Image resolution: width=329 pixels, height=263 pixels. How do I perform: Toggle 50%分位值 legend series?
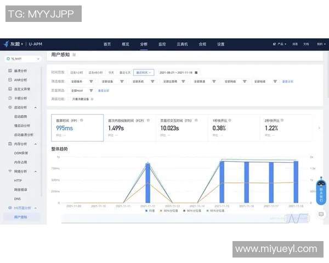(x=169, y=210)
